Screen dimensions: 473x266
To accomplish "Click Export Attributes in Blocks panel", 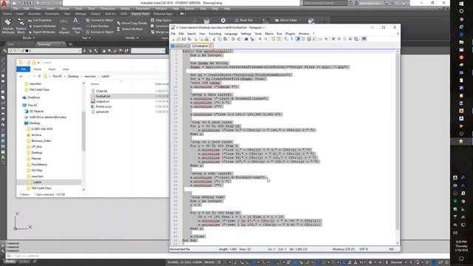I will tap(41, 32).
